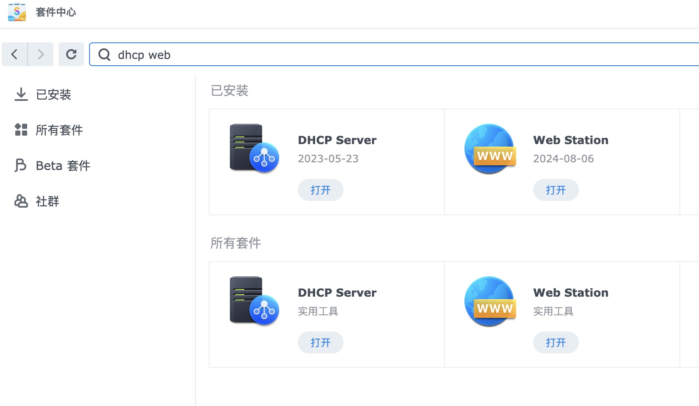
Task: Select the 社群 people icon in sidebar
Action: pyautogui.click(x=21, y=201)
